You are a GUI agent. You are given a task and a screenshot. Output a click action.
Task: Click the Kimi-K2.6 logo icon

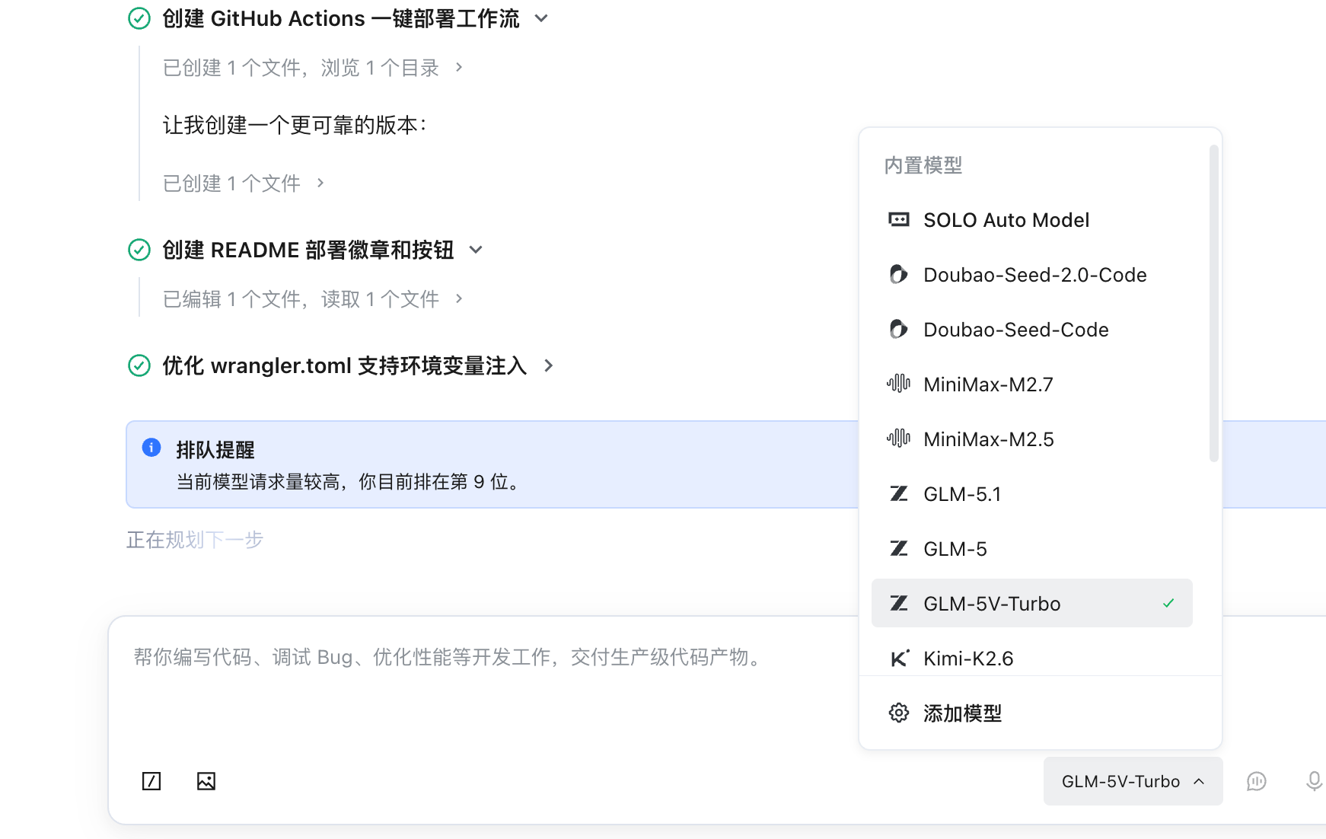tap(900, 659)
